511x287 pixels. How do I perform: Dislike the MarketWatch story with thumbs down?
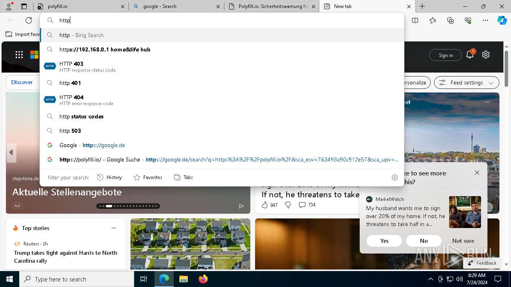click(288, 205)
